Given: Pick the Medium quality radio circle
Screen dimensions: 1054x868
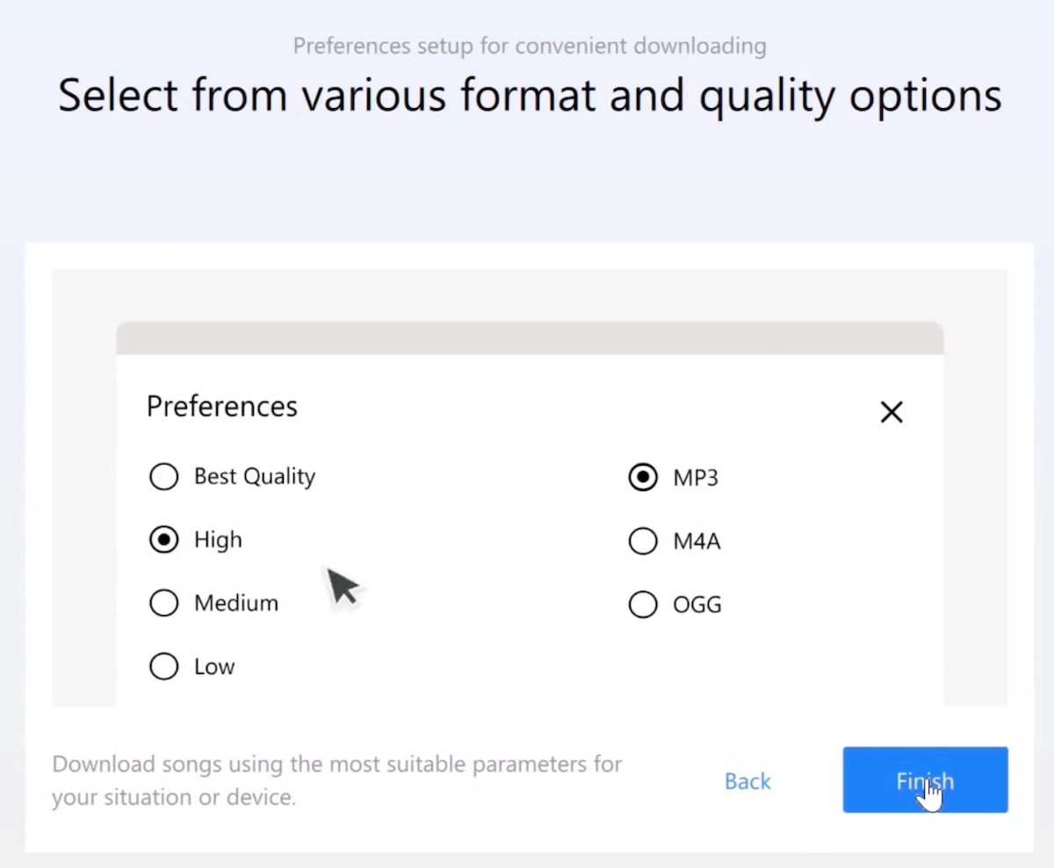Looking at the screenshot, I should click(x=164, y=604).
